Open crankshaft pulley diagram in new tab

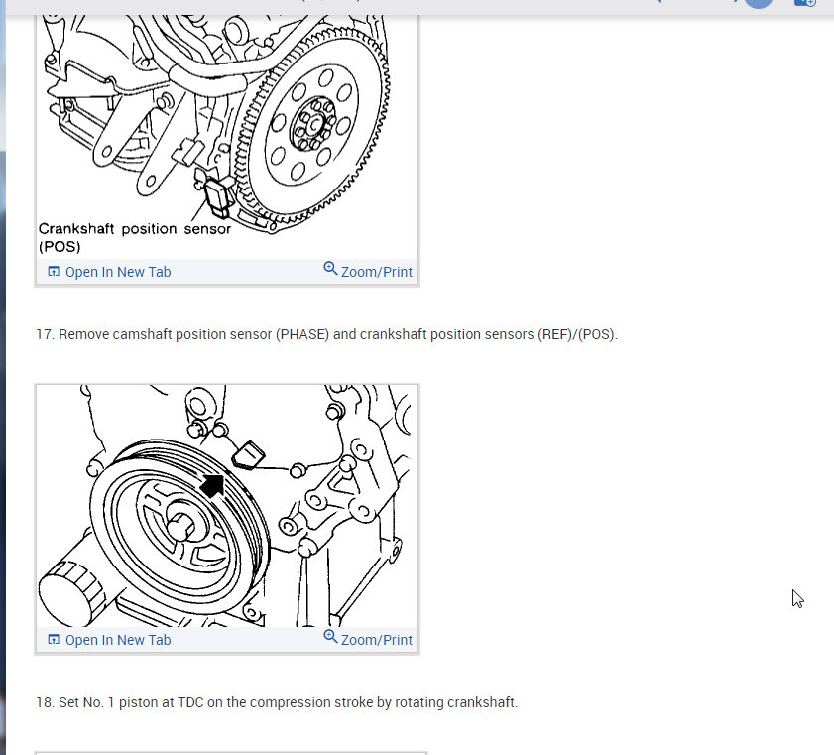click(x=109, y=640)
